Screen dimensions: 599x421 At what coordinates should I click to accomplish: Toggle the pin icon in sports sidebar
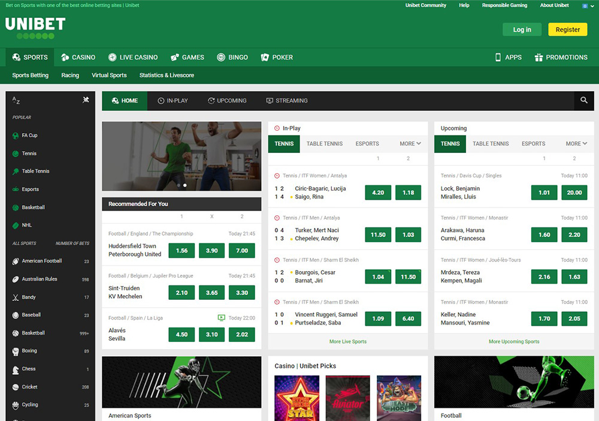pos(86,100)
